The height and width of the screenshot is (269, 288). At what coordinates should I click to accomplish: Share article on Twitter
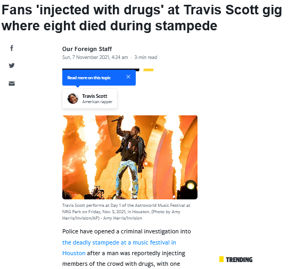click(12, 65)
